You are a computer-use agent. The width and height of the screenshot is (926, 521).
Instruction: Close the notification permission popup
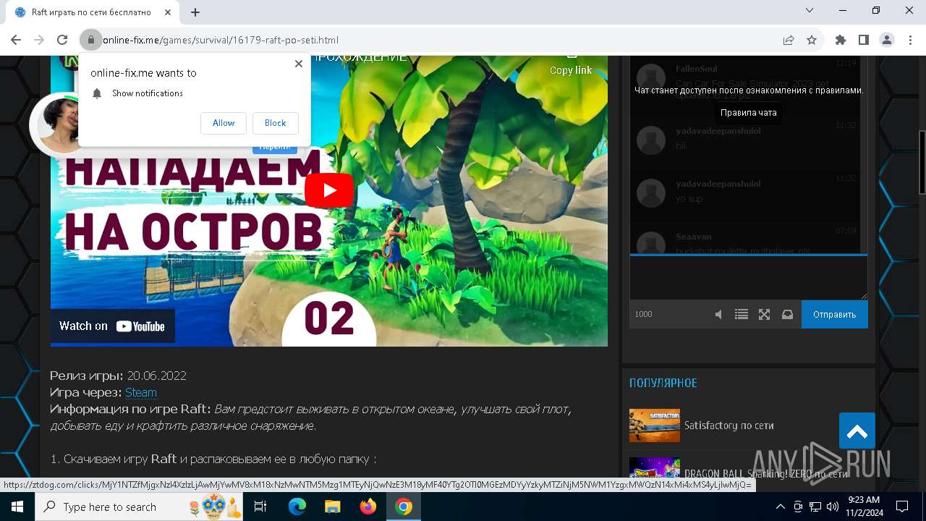point(298,64)
